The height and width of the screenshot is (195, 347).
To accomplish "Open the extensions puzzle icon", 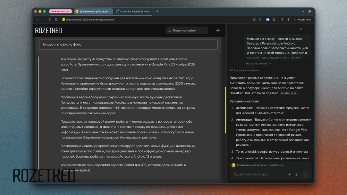I will click(274, 19).
